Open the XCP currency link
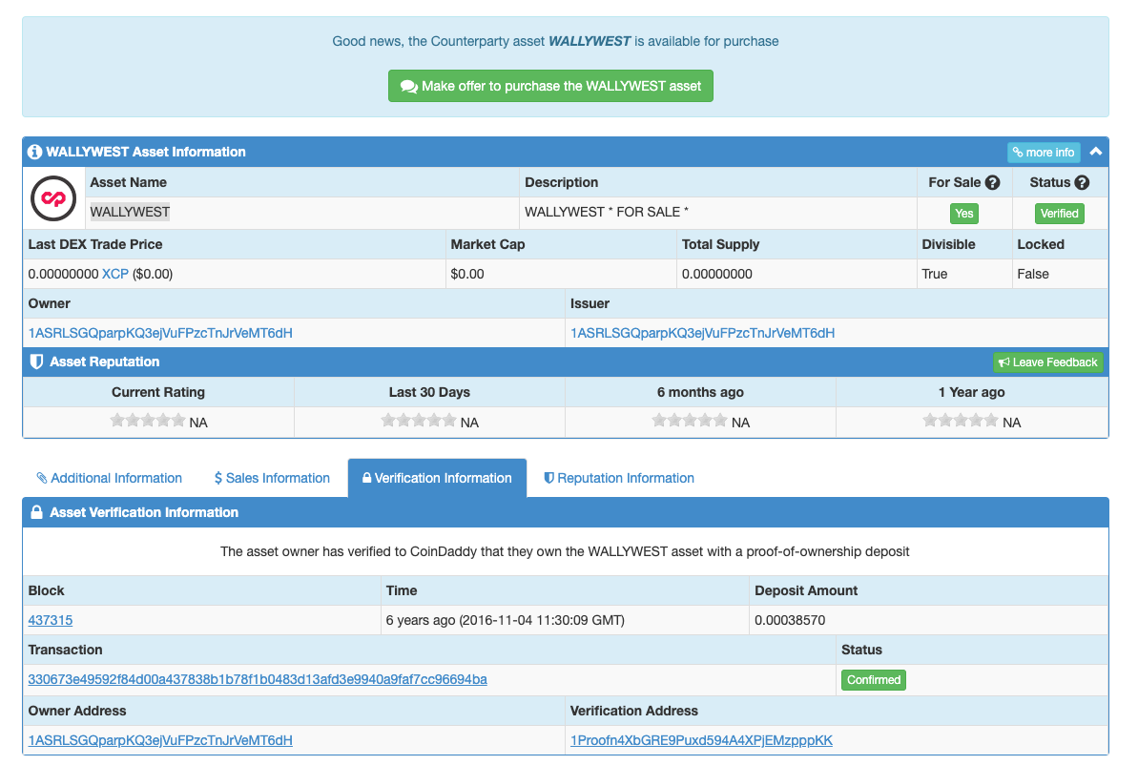The image size is (1138, 765). click(x=114, y=275)
